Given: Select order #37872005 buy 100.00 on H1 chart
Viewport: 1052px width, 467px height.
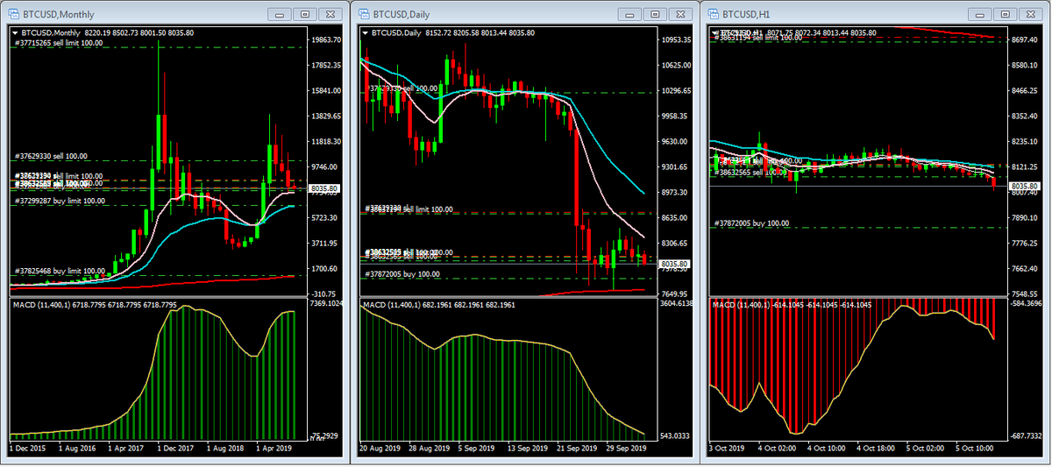Looking at the screenshot, I should click(x=752, y=223).
